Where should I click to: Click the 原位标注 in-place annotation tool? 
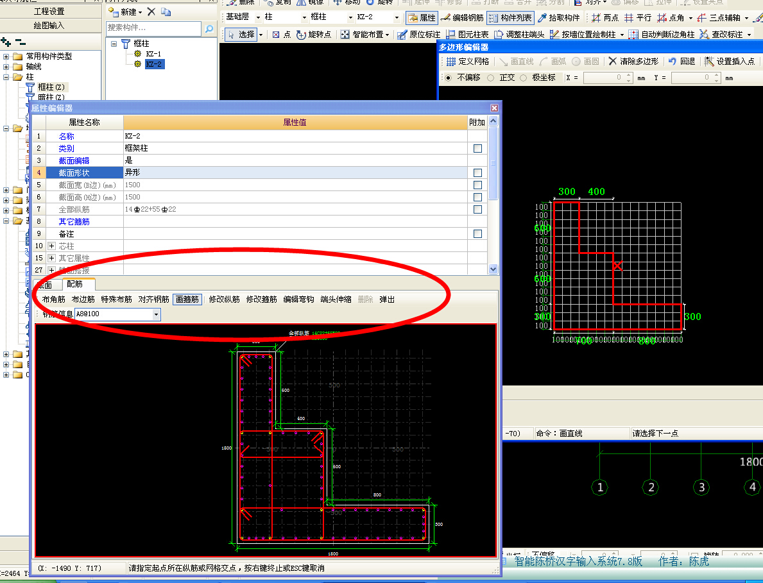(418, 35)
